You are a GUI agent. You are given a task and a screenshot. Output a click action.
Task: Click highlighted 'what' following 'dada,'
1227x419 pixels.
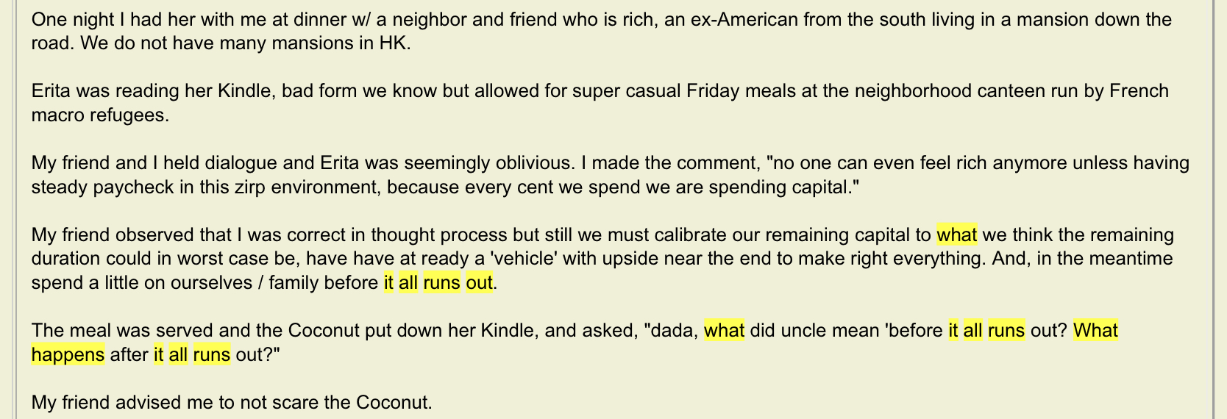click(x=724, y=331)
